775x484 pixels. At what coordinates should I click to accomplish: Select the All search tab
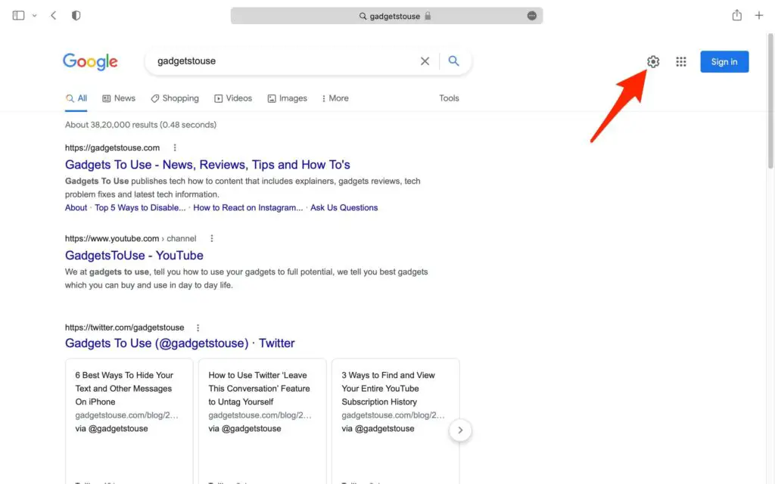tap(76, 98)
